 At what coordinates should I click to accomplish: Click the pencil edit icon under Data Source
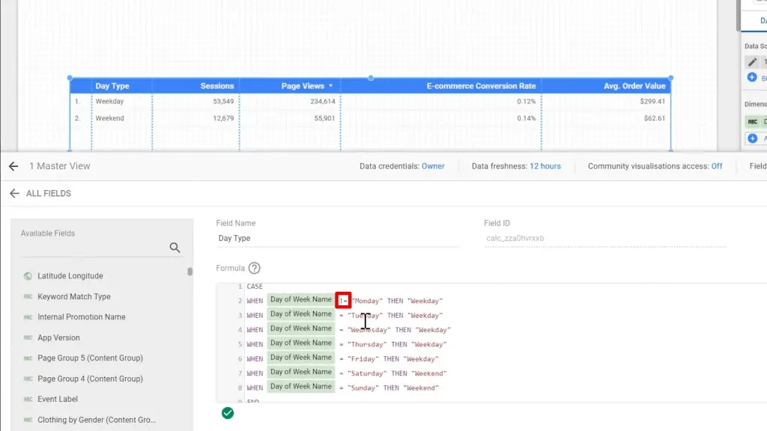[752, 62]
